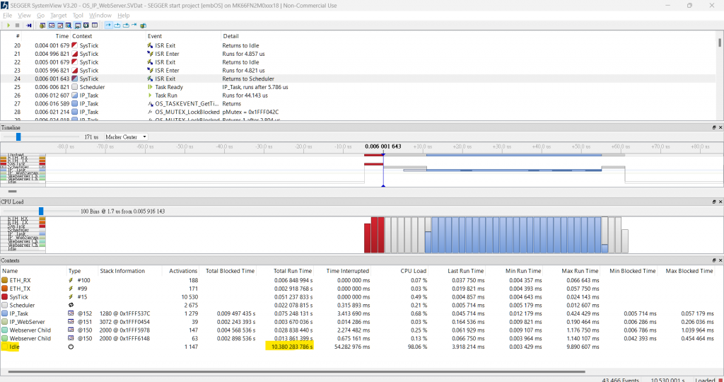Click the events list vertical scrollbar

click(x=719, y=42)
